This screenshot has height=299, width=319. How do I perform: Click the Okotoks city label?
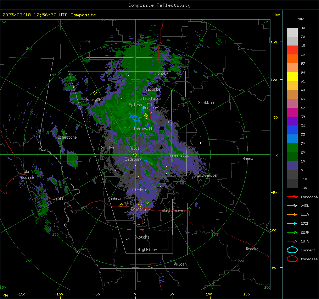142,237
